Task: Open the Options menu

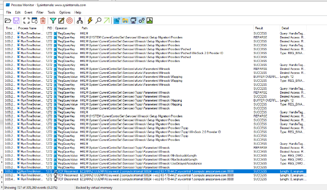Action: pos(65,12)
